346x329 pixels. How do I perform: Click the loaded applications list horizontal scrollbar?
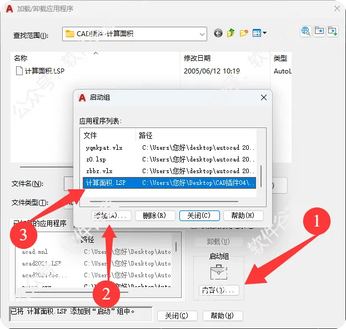(77, 292)
